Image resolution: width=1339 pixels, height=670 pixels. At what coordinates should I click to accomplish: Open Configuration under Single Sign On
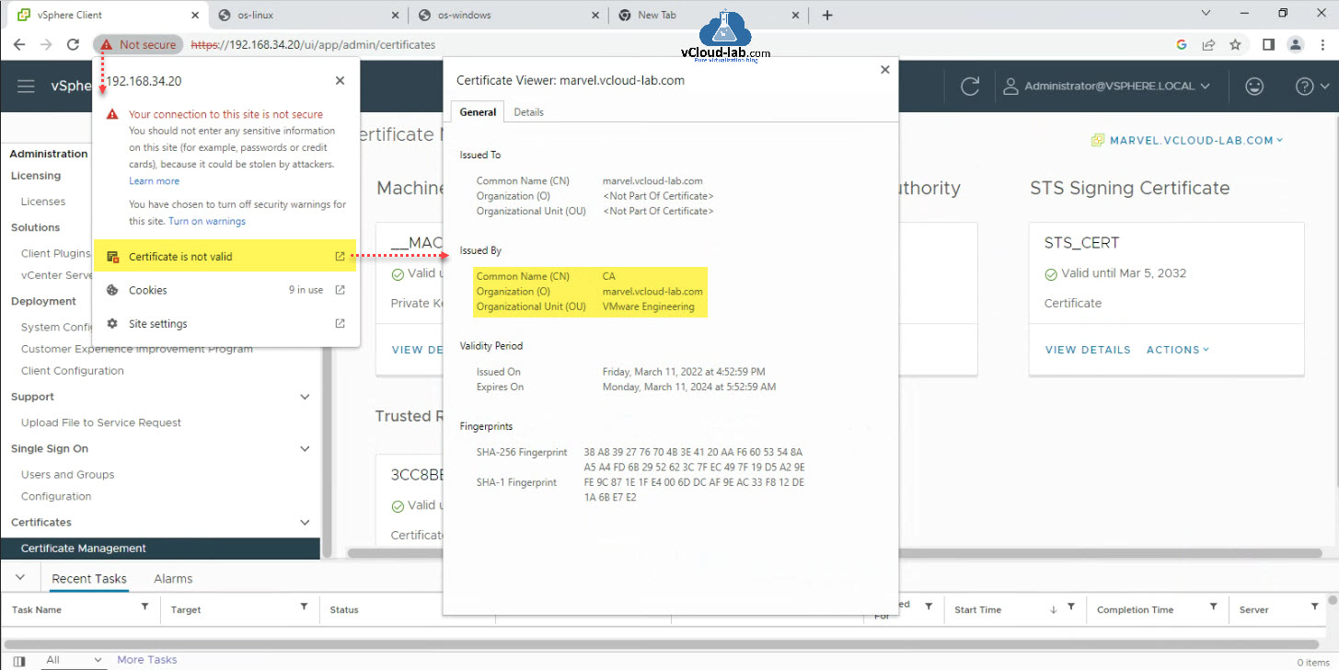[x=56, y=496]
